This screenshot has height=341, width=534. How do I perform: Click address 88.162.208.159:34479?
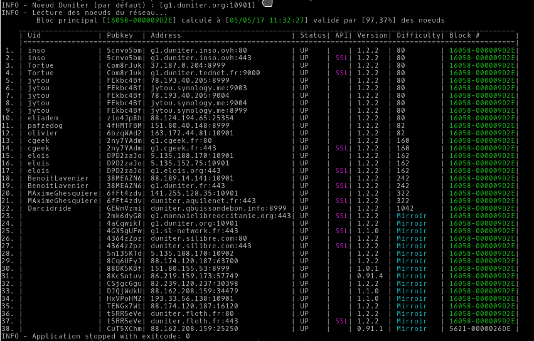pyautogui.click(x=195, y=291)
